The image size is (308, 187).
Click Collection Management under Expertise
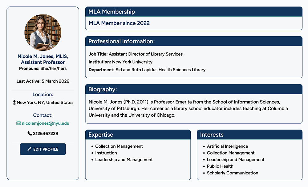pos(119,146)
